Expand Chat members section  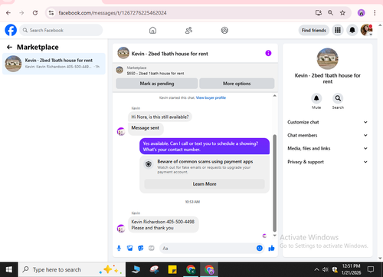coord(328,135)
